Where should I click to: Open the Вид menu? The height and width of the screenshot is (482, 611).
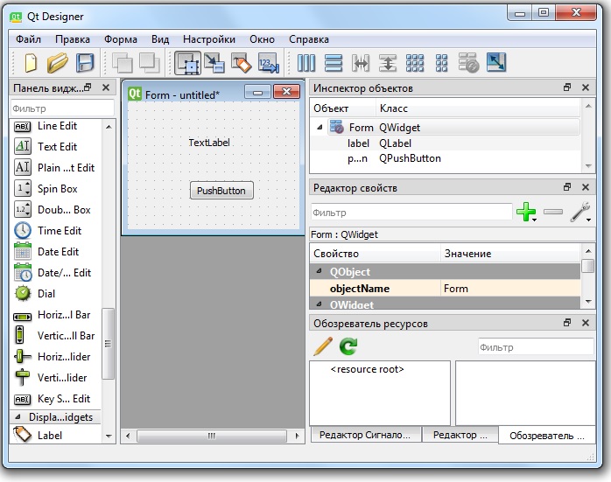point(160,39)
